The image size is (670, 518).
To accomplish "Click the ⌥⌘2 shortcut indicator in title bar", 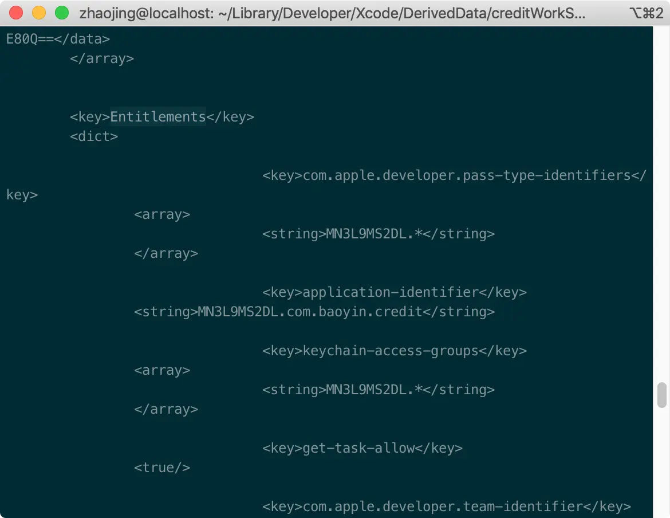I will click(x=647, y=13).
